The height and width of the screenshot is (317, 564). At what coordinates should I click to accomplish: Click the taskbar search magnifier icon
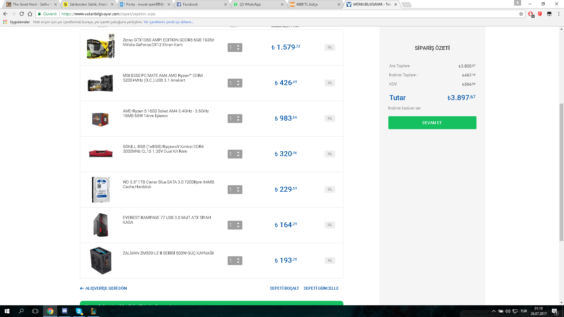[21, 311]
